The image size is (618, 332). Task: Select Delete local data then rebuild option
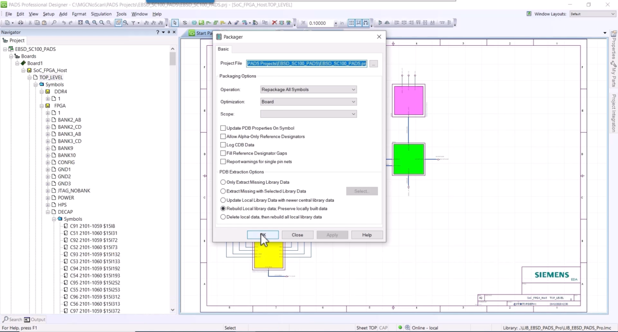click(x=223, y=217)
